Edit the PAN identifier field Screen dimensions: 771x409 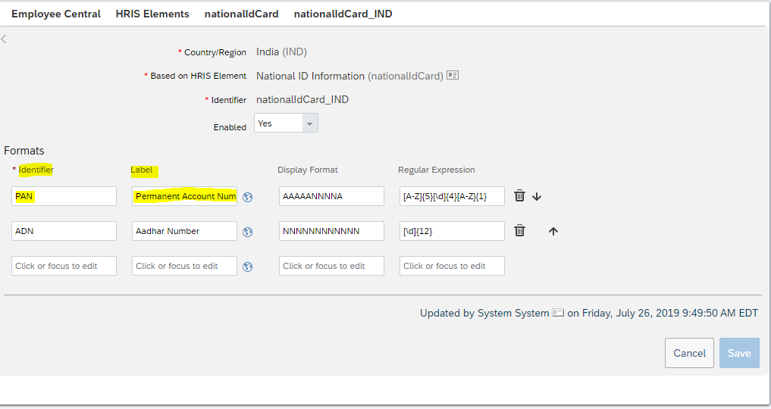(64, 196)
